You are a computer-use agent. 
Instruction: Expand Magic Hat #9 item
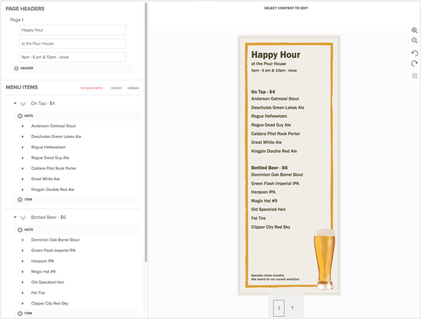[23, 272]
